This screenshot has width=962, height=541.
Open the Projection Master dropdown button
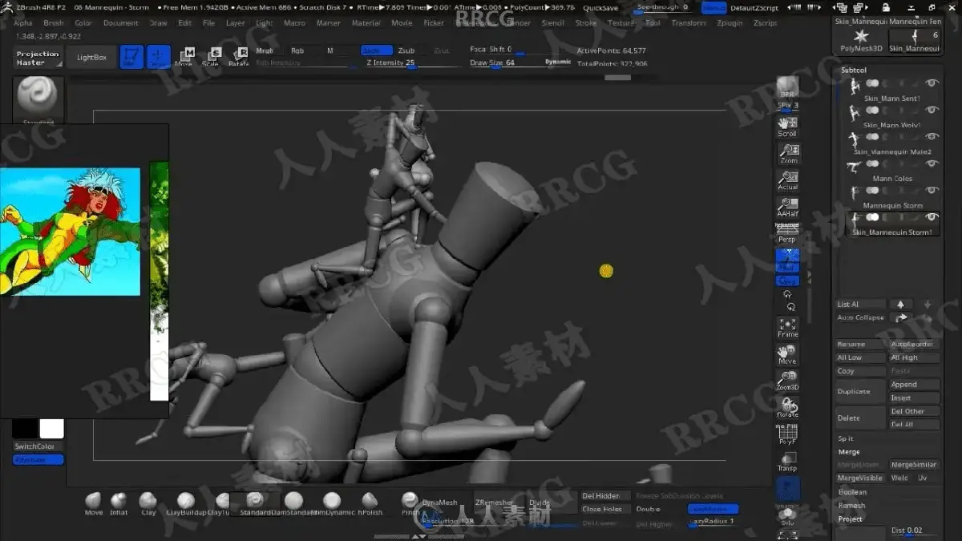(38, 59)
